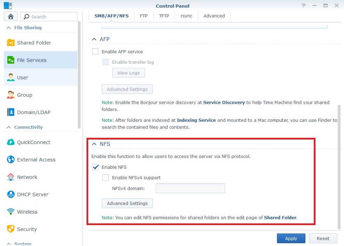344x246 pixels.
Task: Collapse the File Sharing category
Action: click(9, 27)
